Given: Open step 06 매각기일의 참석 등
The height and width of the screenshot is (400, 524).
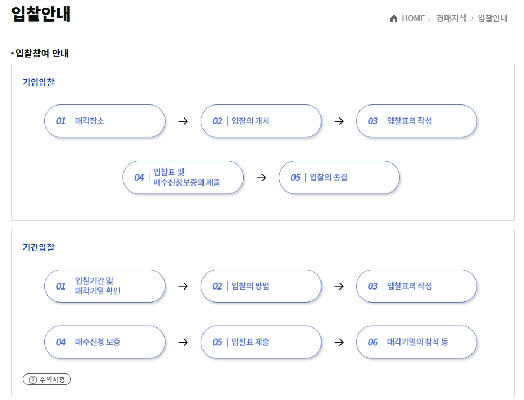Looking at the screenshot, I should point(416,342).
